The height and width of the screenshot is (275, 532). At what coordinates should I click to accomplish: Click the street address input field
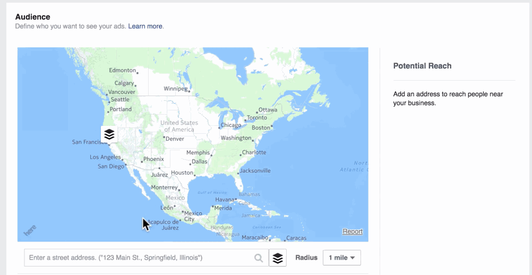point(146,257)
